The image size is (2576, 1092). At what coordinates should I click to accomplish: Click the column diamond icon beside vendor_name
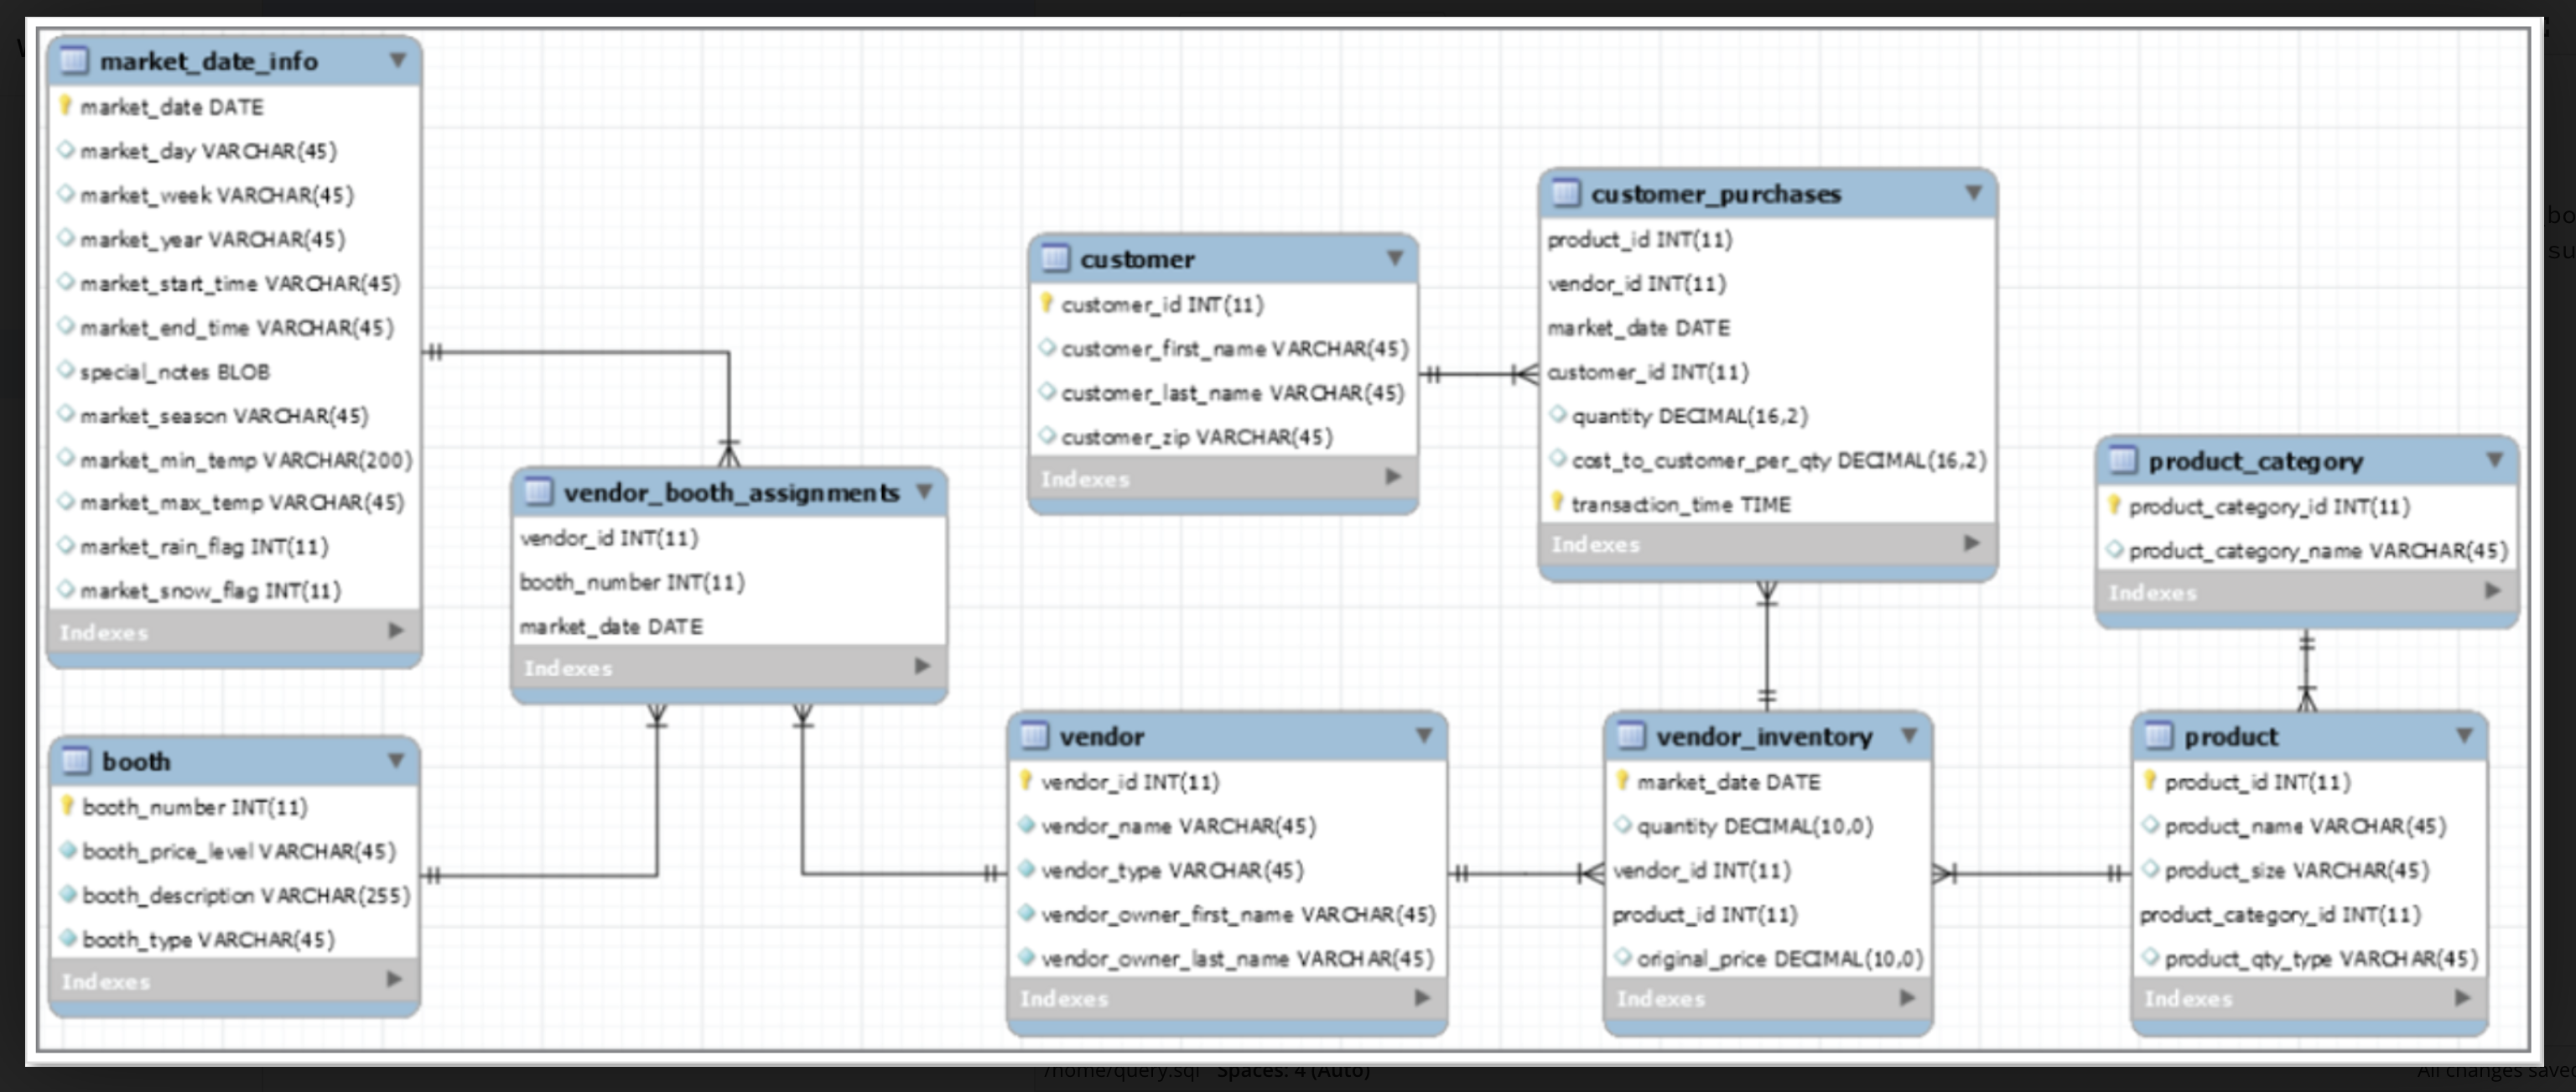[x=1026, y=826]
